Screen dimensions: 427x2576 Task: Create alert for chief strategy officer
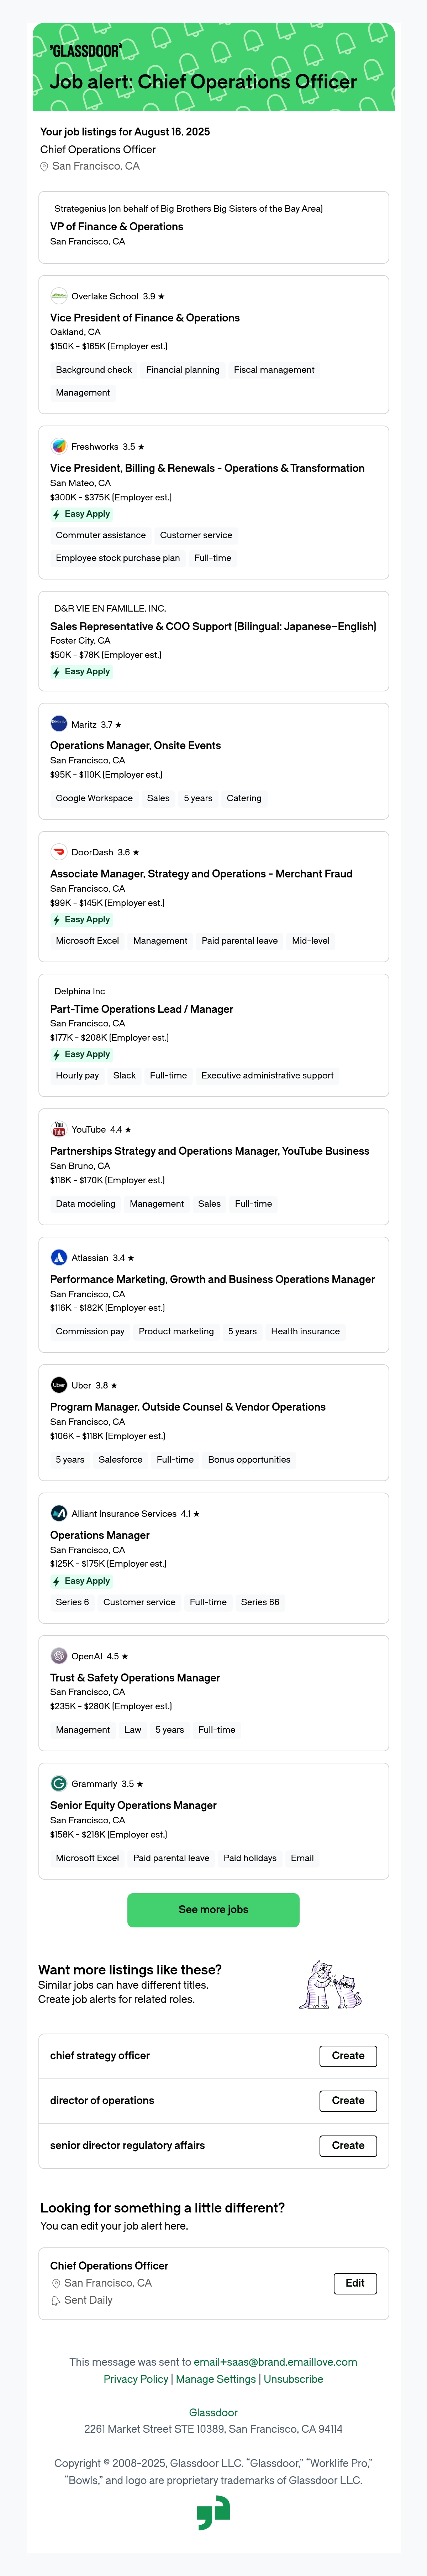[x=348, y=2056]
